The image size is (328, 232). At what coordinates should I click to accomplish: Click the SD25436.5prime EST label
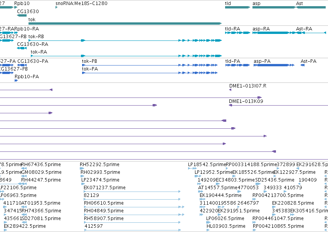(x=275, y=180)
